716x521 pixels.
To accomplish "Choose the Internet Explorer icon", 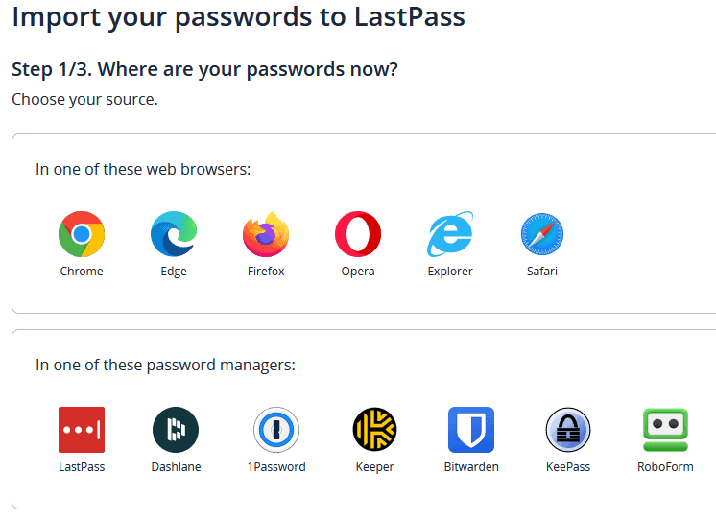I will [x=450, y=234].
